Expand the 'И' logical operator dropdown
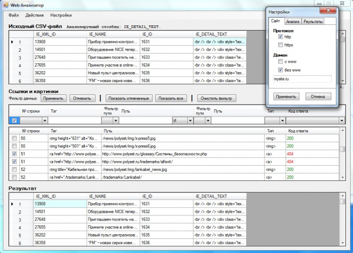353x253 pixels. point(190,121)
